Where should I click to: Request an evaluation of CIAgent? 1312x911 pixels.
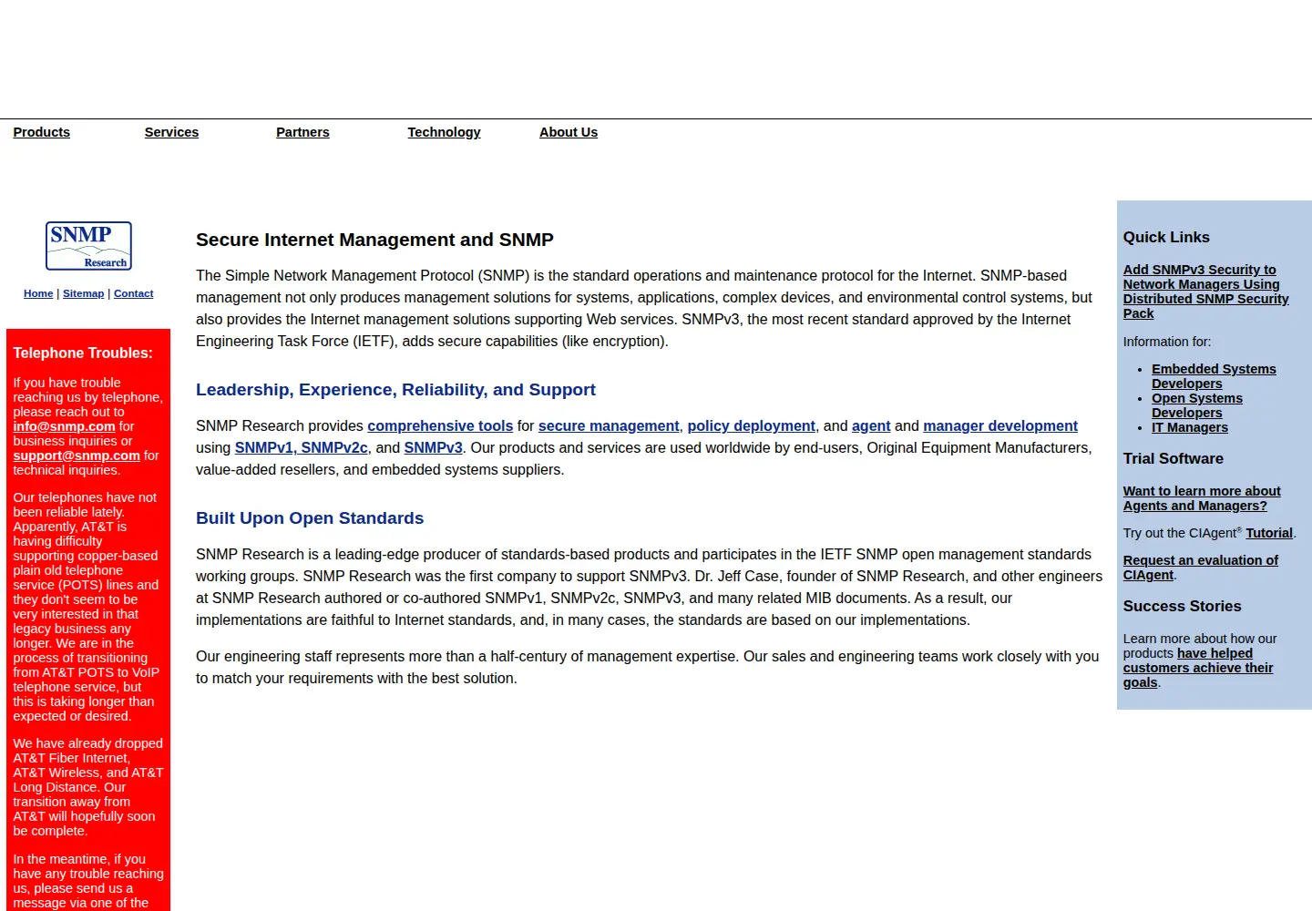tap(1201, 568)
